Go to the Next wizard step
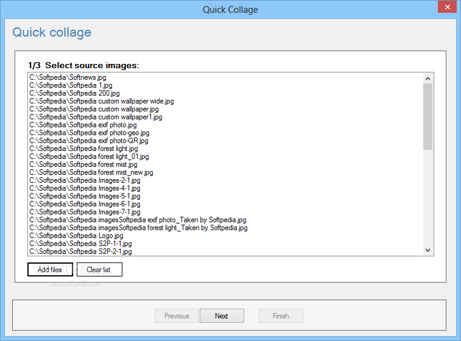 tap(222, 315)
